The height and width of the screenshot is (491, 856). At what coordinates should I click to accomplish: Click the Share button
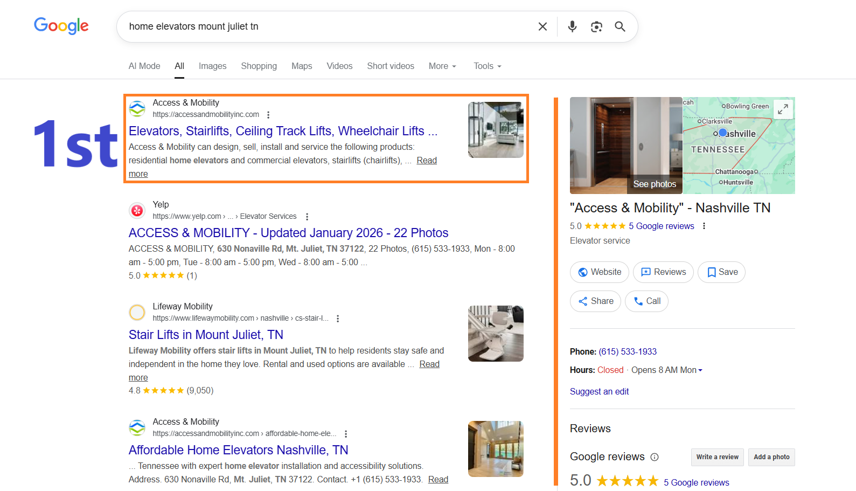click(596, 301)
